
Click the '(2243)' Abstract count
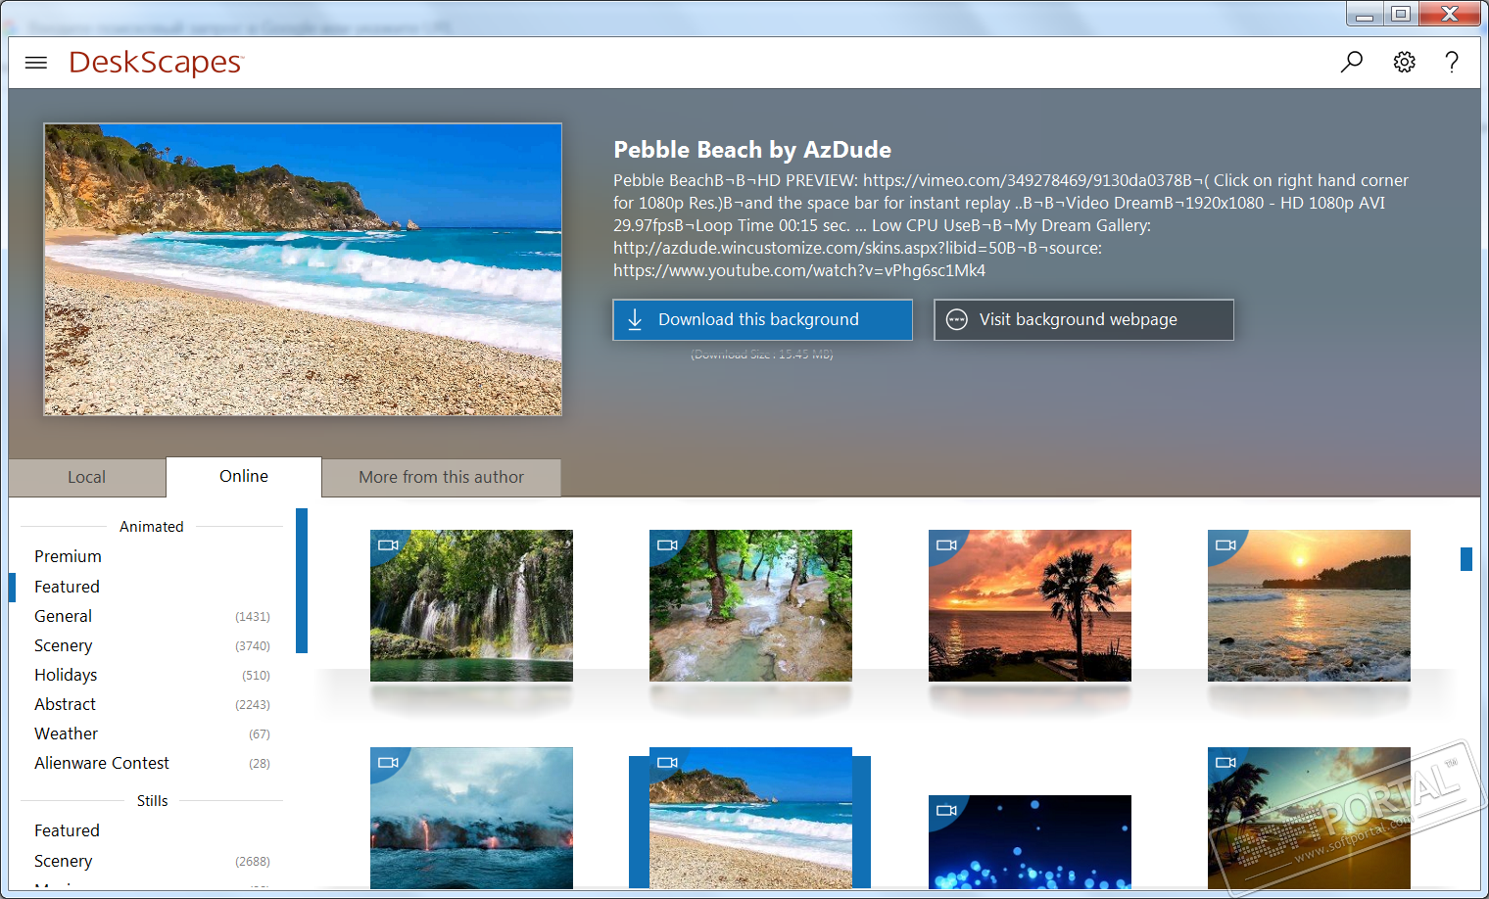[x=253, y=704]
